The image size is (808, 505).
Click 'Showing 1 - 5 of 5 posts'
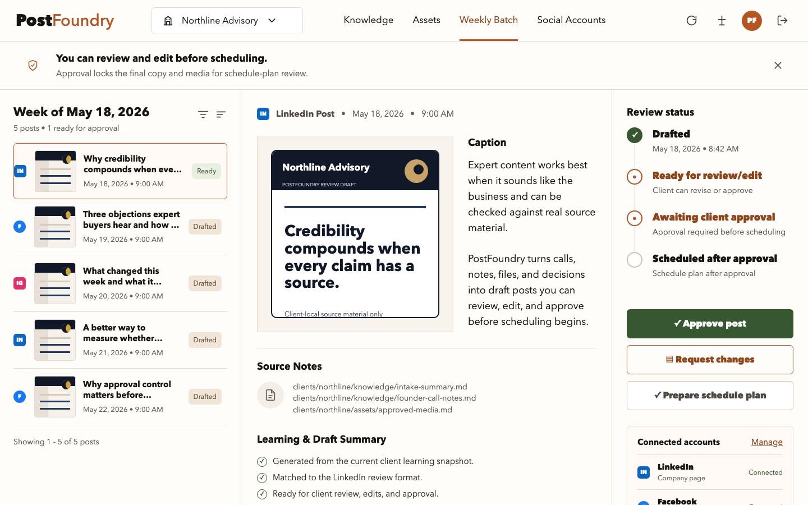(x=56, y=442)
